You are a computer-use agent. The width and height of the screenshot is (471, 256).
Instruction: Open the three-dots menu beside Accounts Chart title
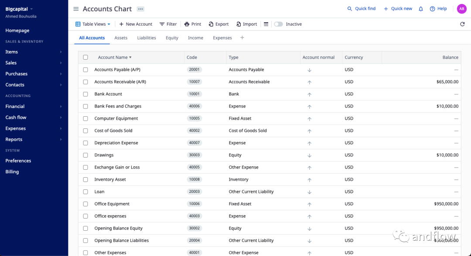click(140, 9)
